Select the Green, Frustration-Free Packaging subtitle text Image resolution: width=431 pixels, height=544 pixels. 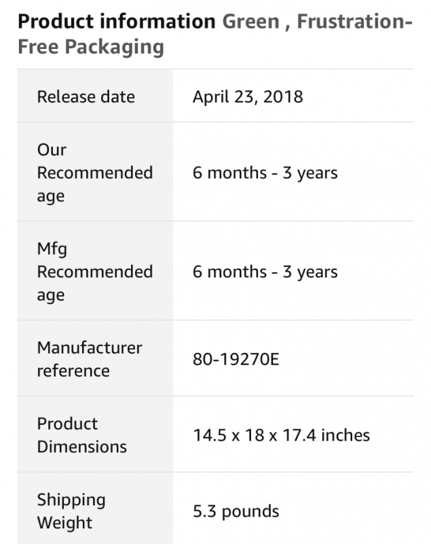coord(215,34)
